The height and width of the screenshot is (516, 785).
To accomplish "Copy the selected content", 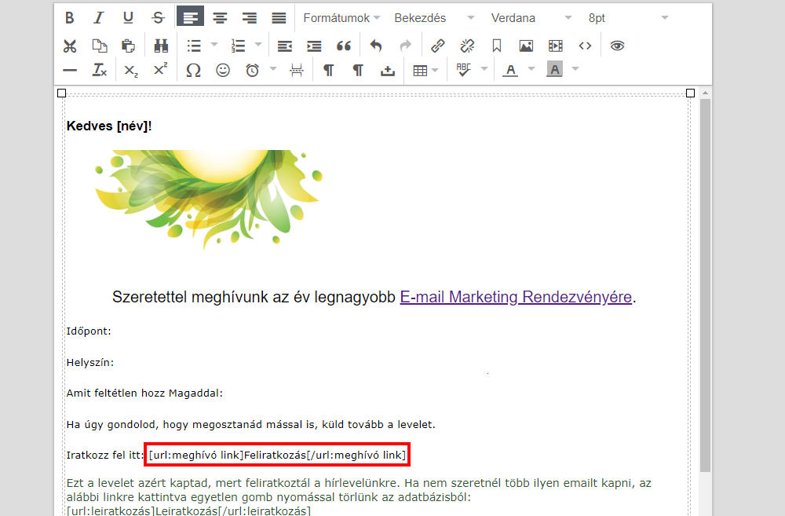I will pos(99,46).
